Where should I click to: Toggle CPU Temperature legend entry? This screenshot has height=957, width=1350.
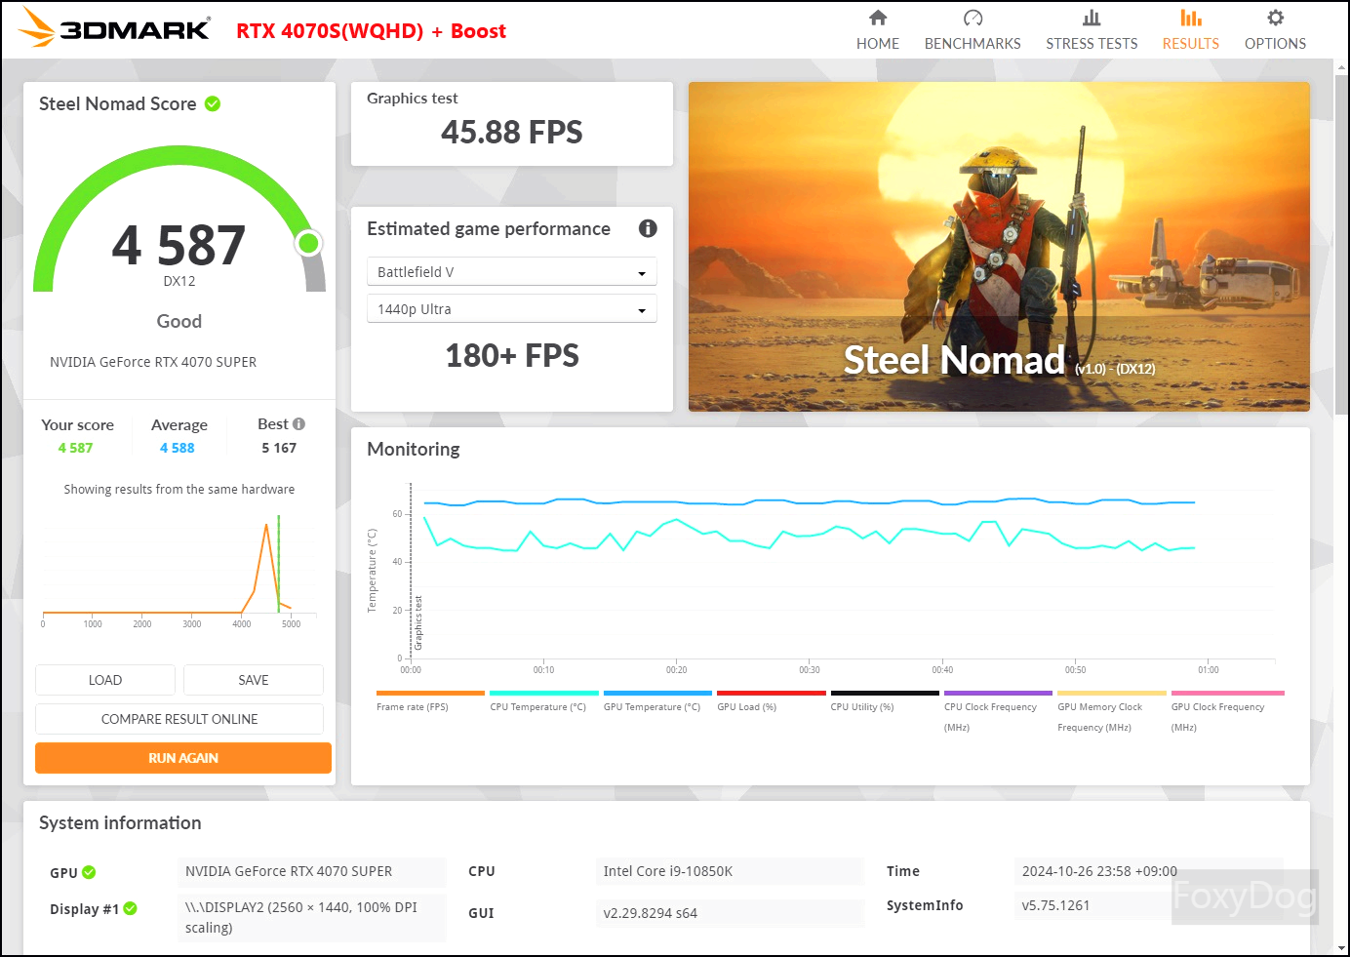(544, 702)
